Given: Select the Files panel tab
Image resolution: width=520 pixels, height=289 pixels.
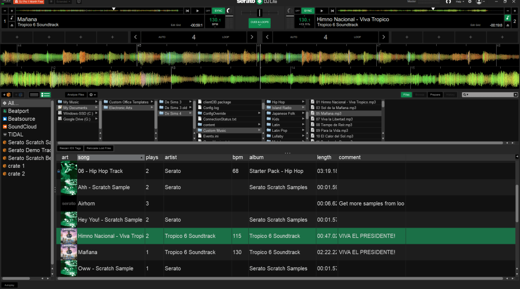Looking at the screenshot, I should [406, 95].
